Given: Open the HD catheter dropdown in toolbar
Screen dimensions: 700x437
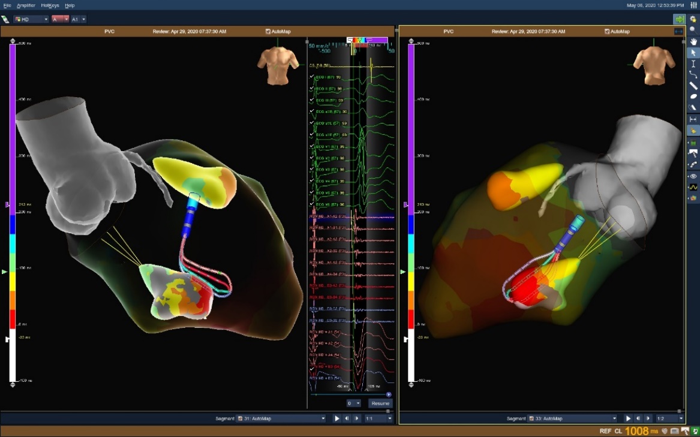Looking at the screenshot, I should click(x=31, y=19).
